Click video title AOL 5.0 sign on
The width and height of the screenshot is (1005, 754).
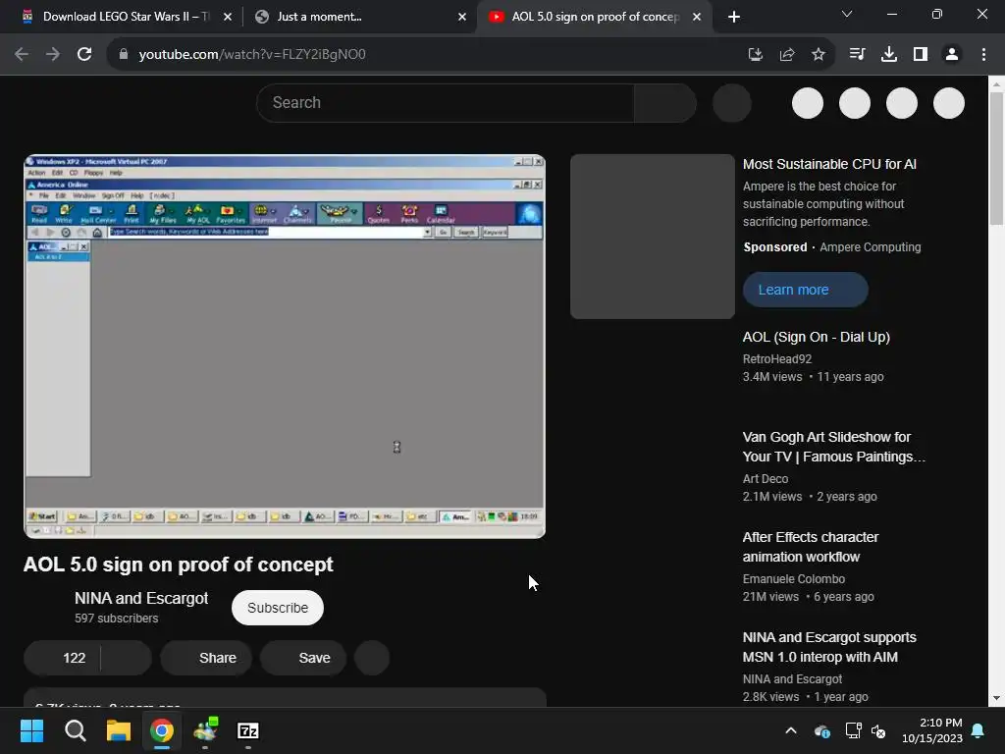[179, 565]
